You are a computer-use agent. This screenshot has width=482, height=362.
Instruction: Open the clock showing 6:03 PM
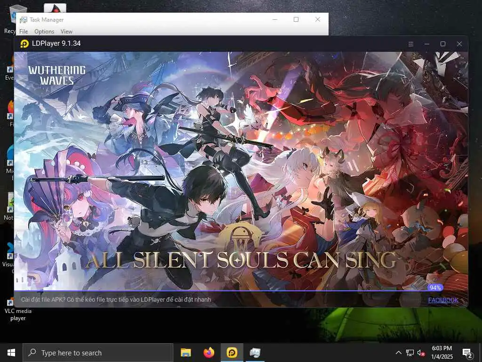pos(442,353)
